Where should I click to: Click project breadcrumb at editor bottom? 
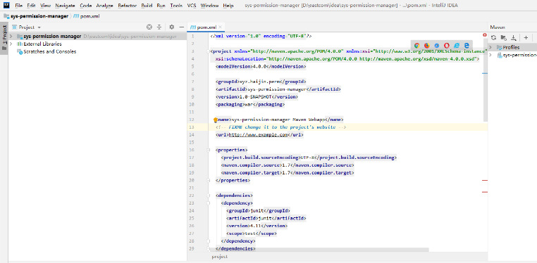220,257
